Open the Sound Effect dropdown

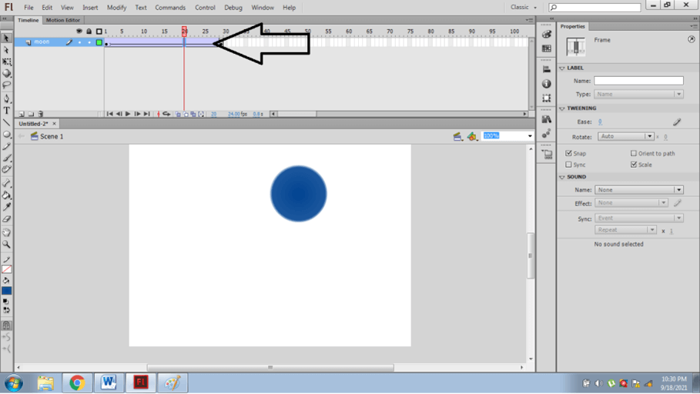coord(631,202)
